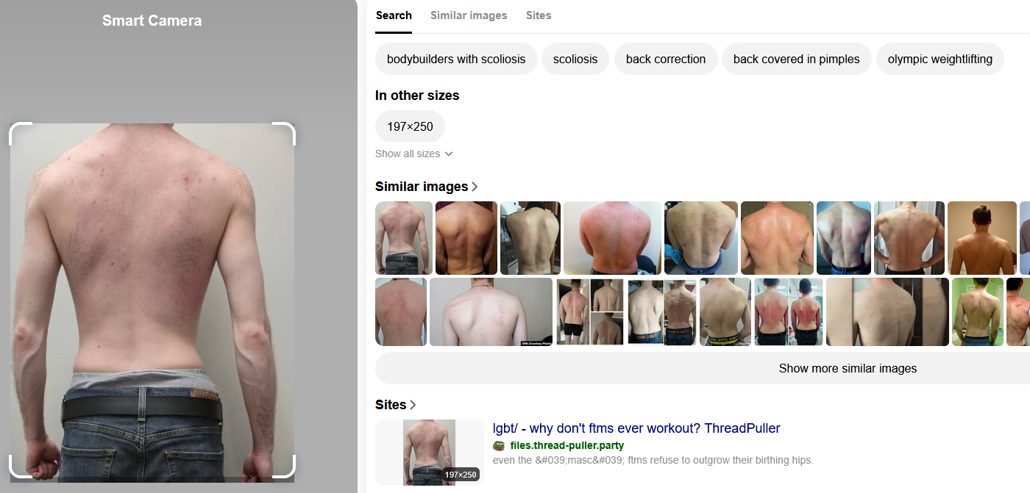Click the frog favicon beside files.thread-puller.party
This screenshot has width=1030, height=493.
pos(498,445)
